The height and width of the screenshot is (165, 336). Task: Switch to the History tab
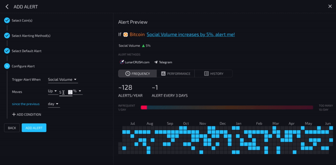tap(213, 74)
